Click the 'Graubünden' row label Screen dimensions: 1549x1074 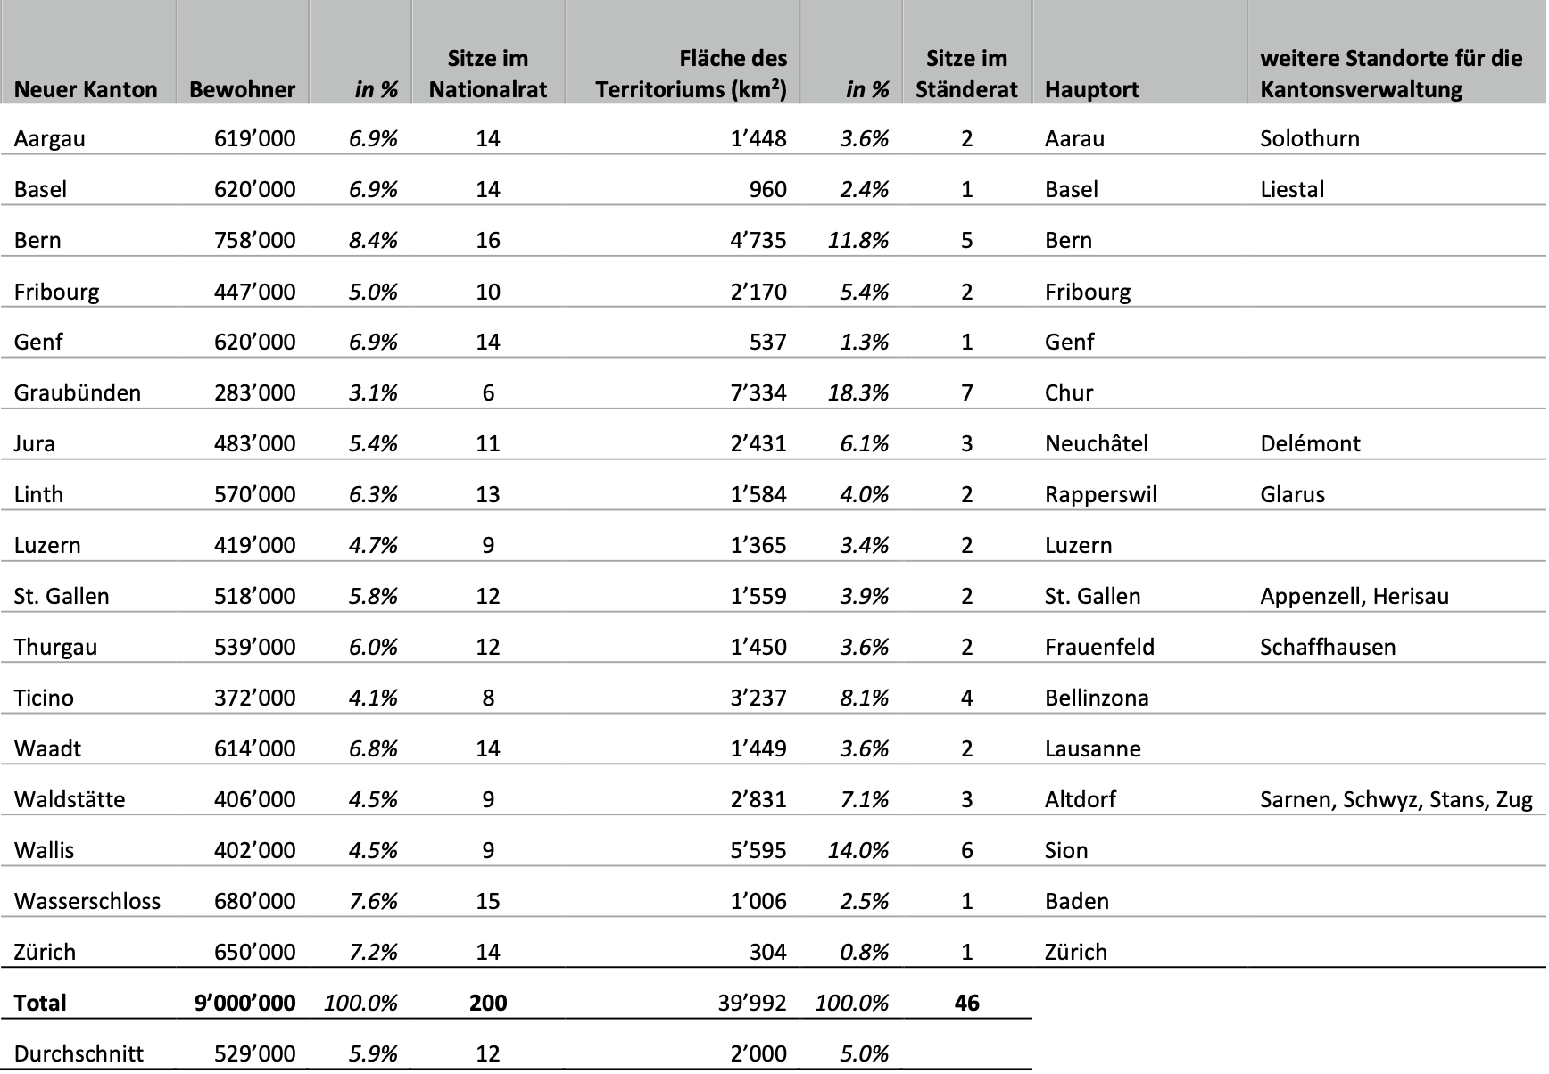point(78,392)
